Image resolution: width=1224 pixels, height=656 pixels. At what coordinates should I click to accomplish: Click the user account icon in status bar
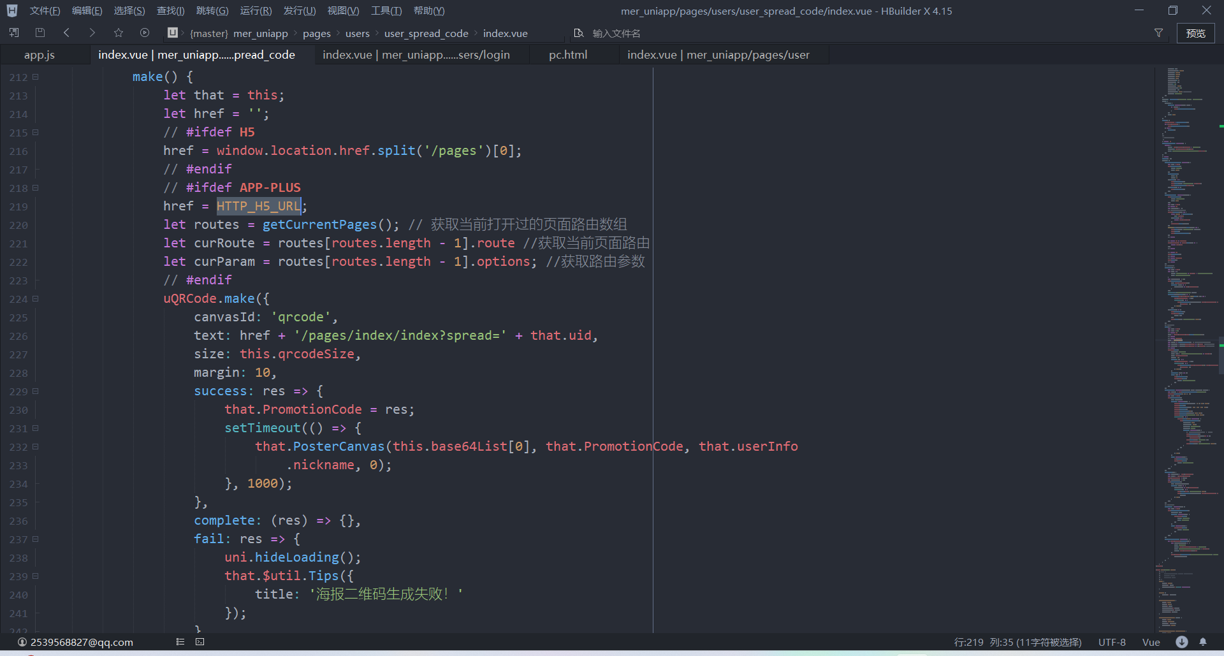[22, 642]
